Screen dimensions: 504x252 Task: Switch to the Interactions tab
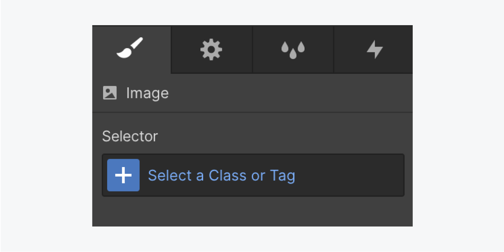point(373,49)
